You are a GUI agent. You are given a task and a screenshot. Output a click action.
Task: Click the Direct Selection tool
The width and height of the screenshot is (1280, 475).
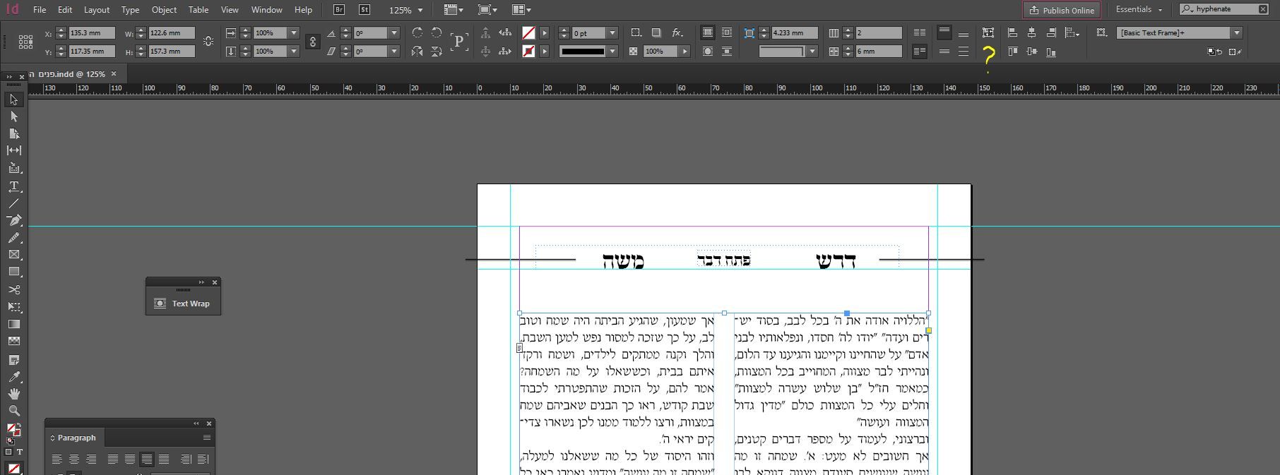[13, 116]
